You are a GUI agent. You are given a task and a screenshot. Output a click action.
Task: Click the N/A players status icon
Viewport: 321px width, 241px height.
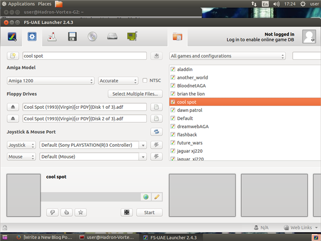256,228
